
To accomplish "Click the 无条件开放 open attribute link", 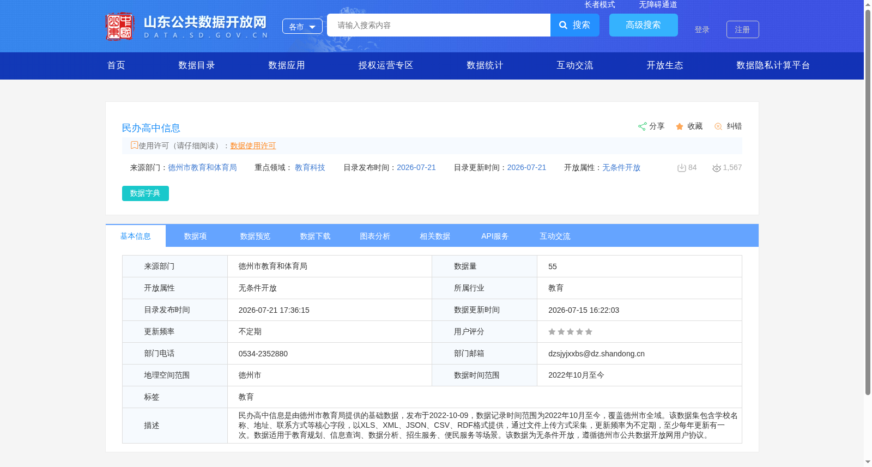I will (621, 168).
